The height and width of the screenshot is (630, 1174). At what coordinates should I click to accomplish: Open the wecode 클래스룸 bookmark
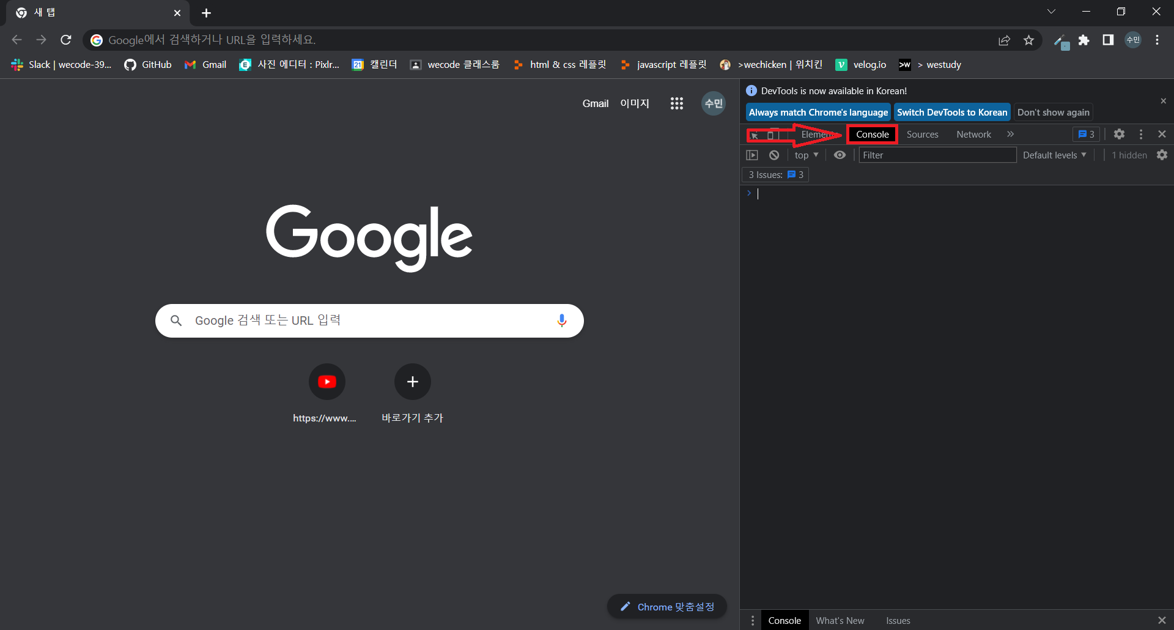pos(454,65)
